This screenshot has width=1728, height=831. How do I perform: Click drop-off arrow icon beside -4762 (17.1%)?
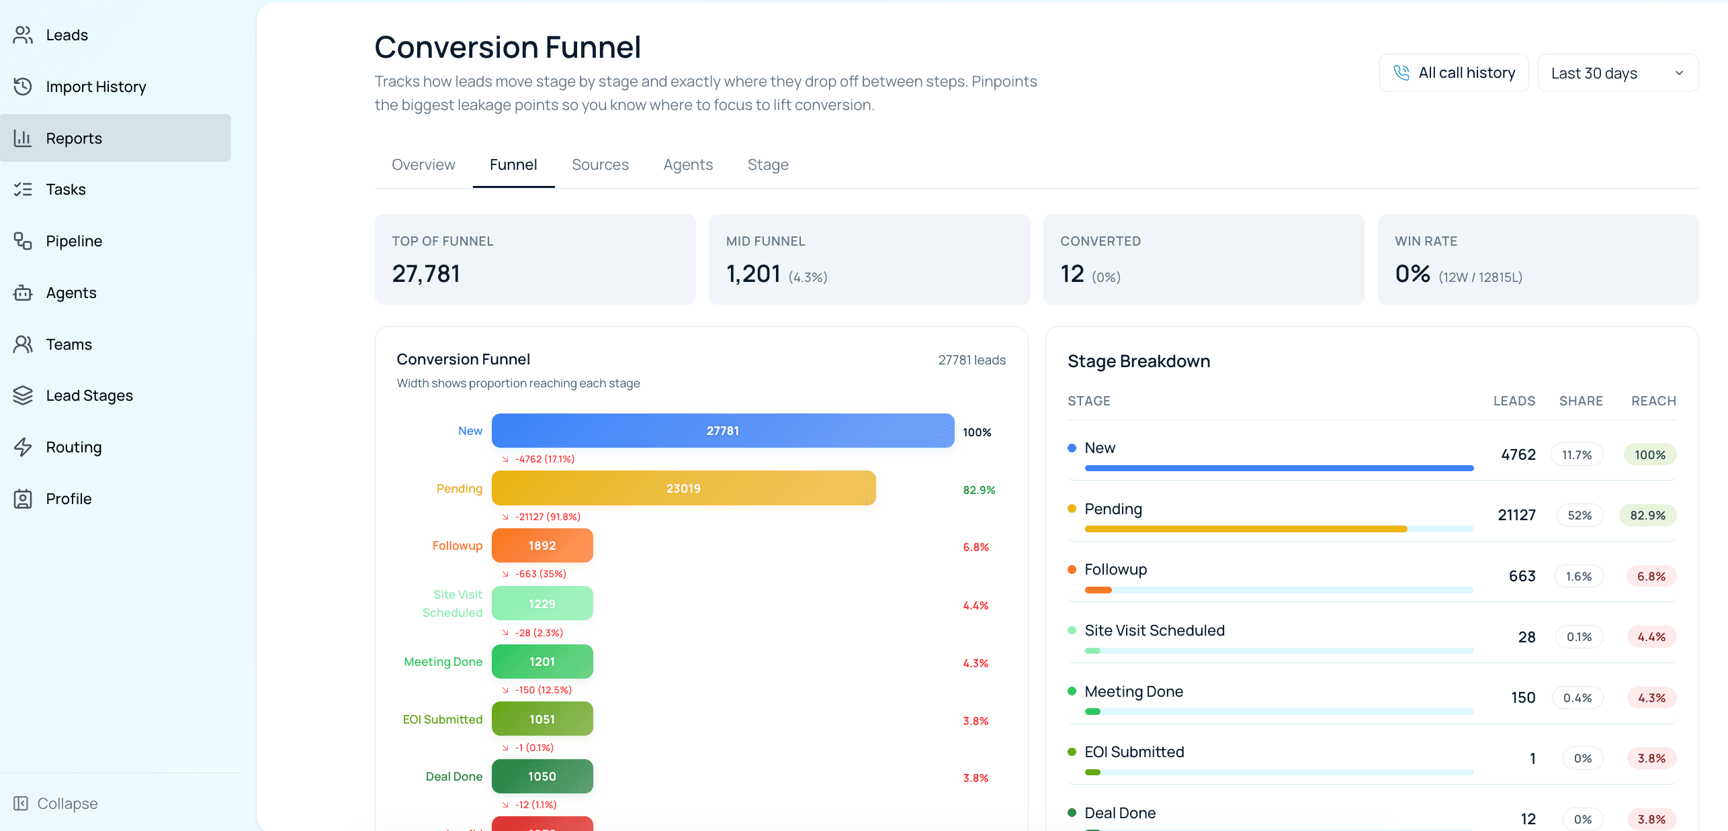click(505, 459)
